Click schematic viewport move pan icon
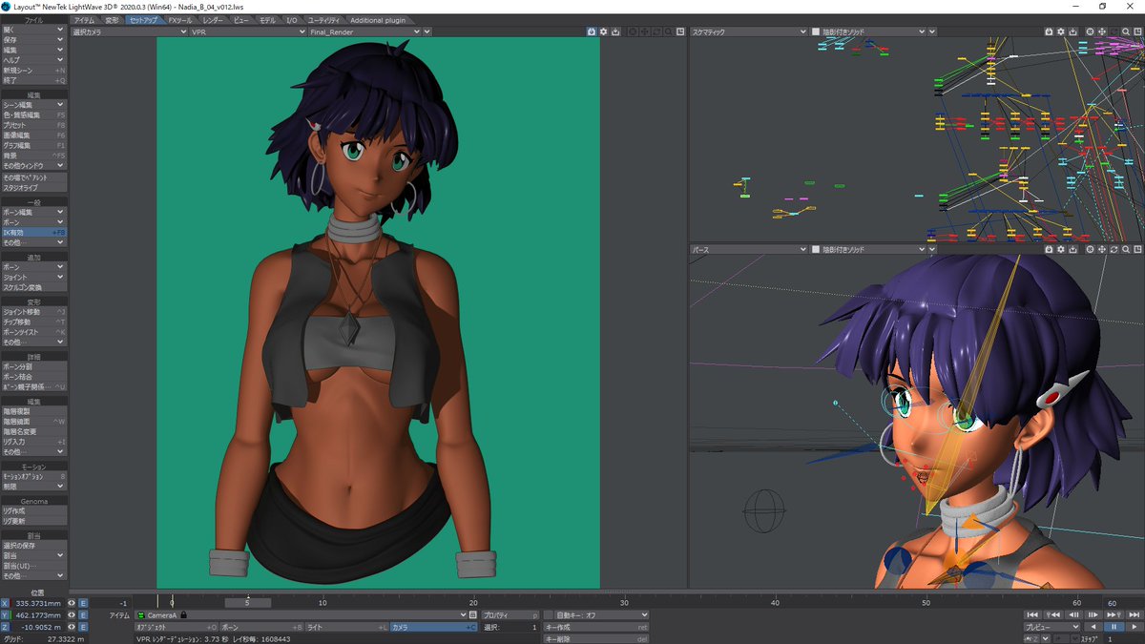This screenshot has height=644, width=1145. (x=1101, y=31)
